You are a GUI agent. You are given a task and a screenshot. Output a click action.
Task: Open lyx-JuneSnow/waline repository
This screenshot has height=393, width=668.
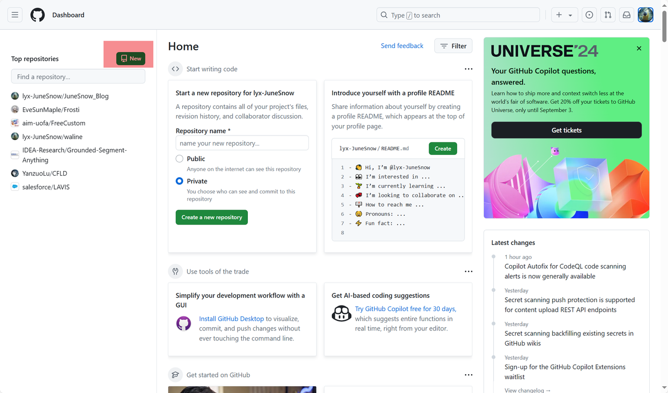click(x=52, y=137)
